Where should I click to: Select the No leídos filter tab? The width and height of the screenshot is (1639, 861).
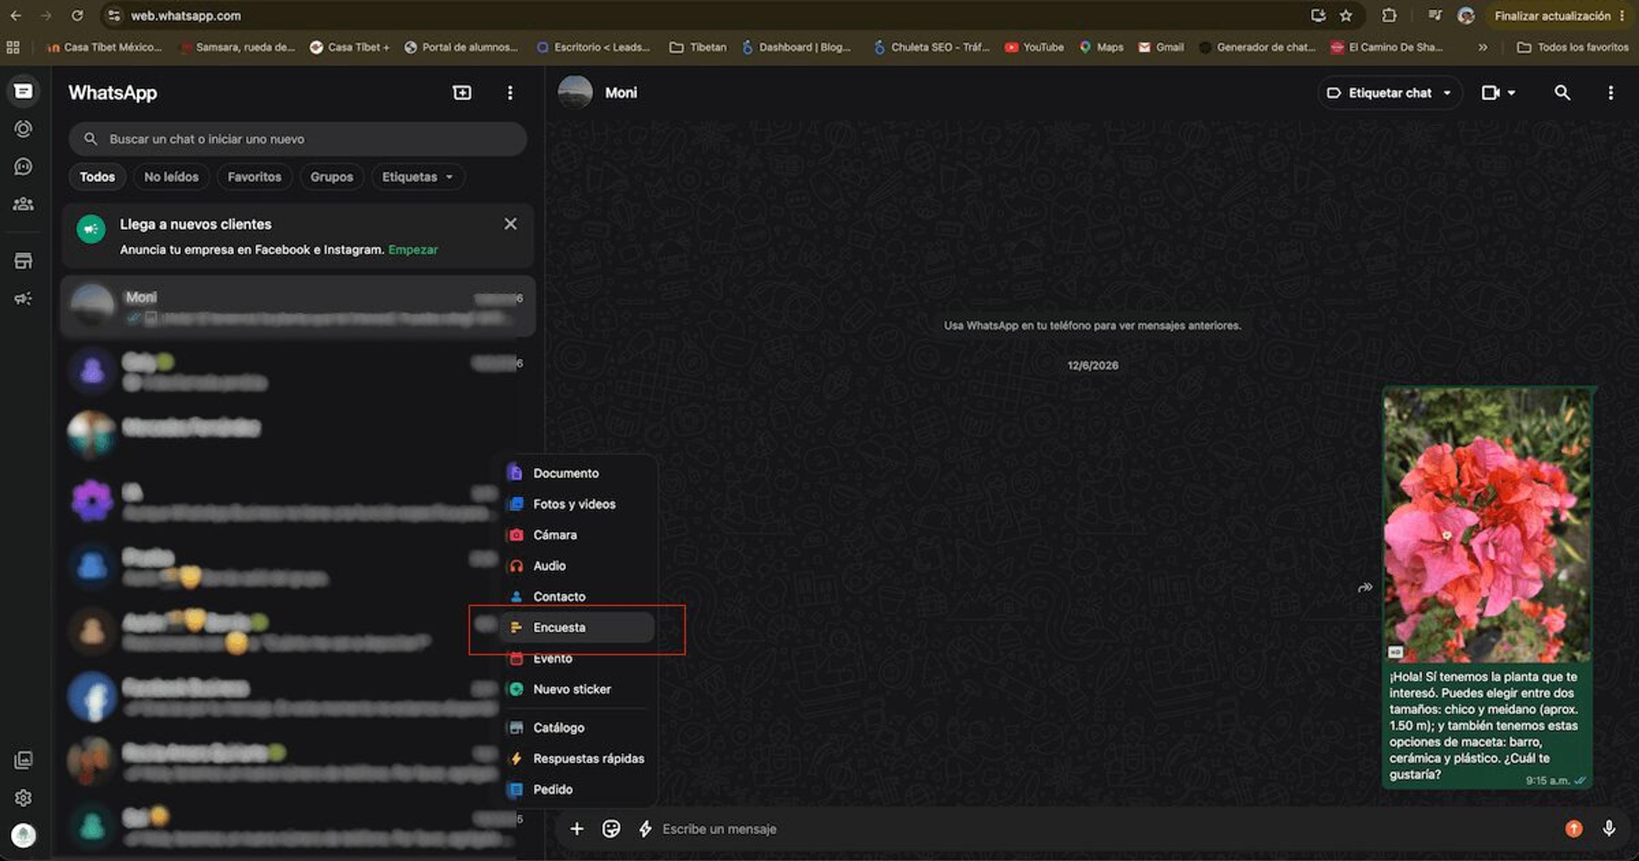pos(171,177)
